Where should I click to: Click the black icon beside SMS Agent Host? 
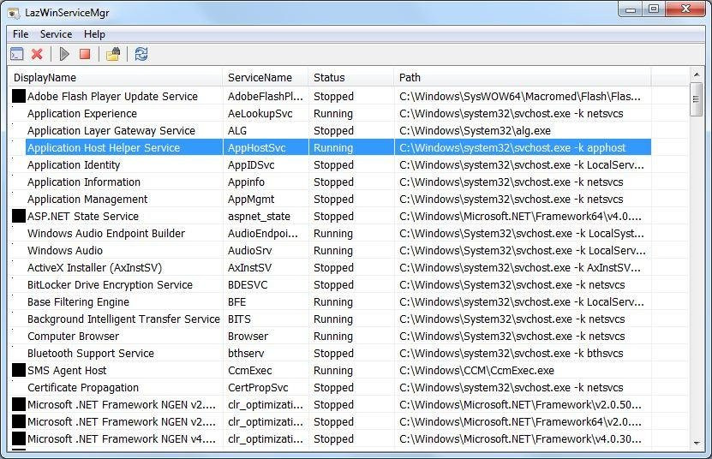point(19,370)
